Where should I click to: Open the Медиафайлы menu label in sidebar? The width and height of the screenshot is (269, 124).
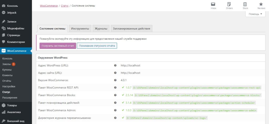click(x=15, y=28)
